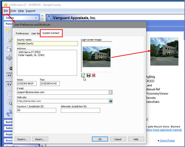Click the gray right arrow sidebar icon

pos(9,58)
